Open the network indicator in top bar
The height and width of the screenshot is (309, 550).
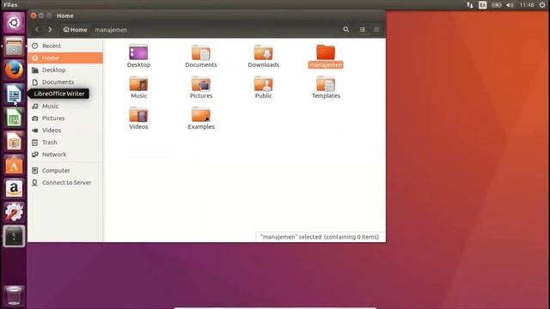click(x=470, y=5)
